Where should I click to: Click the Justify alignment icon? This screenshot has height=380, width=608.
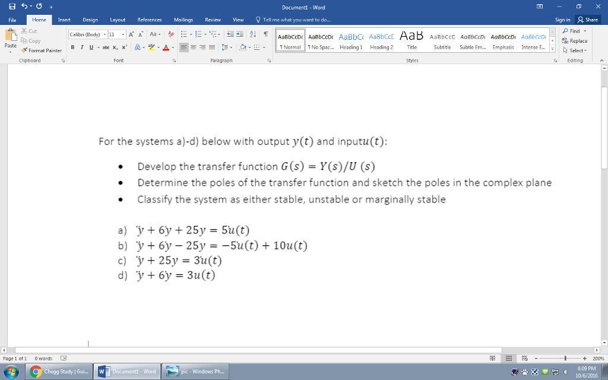[x=212, y=47]
